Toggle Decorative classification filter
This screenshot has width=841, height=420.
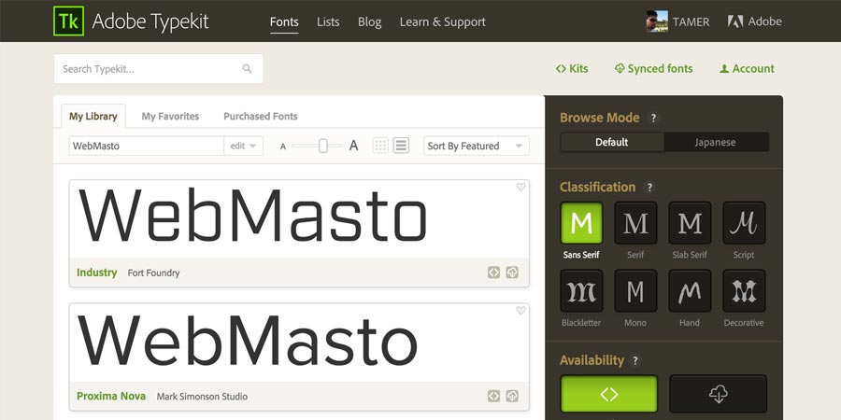coord(744,291)
